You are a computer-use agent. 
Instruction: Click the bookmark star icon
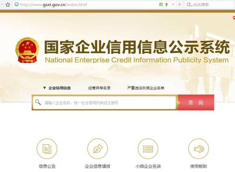(8, 4)
